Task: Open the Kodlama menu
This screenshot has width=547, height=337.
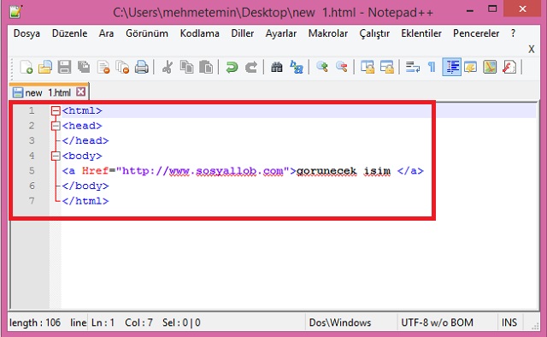Action: [x=199, y=33]
